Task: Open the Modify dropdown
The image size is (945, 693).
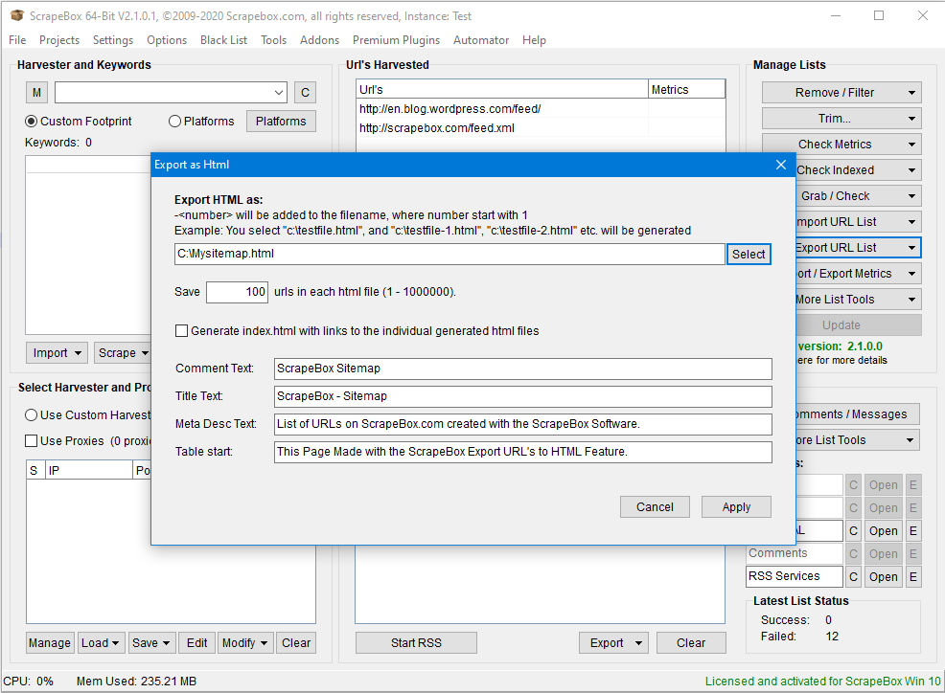Action: click(x=246, y=643)
